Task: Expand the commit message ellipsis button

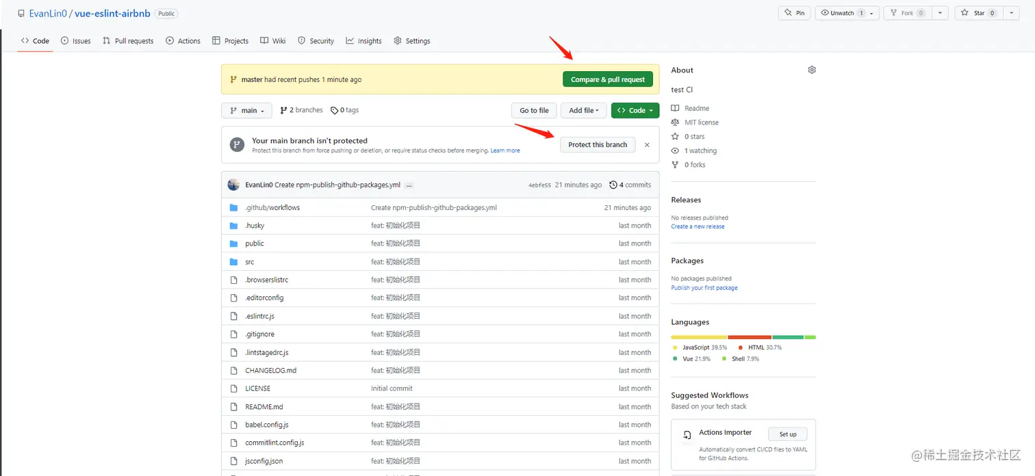Action: click(x=409, y=185)
